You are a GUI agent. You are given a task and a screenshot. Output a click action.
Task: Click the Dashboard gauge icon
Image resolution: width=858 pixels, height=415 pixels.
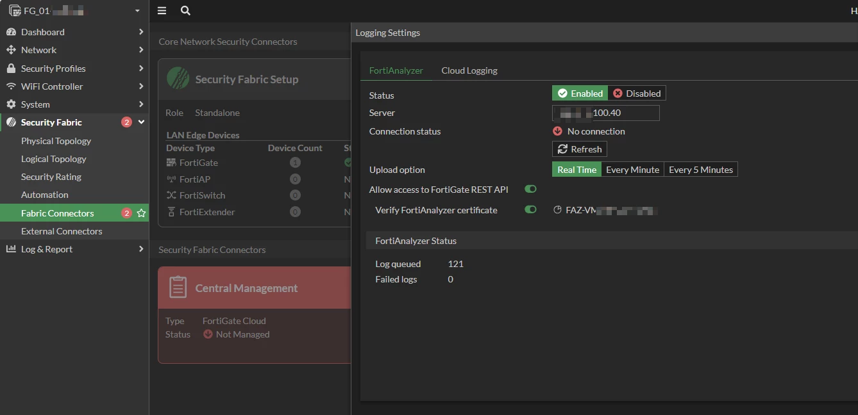tap(11, 32)
